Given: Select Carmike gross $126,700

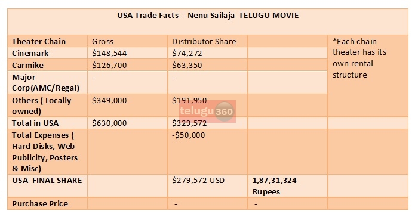Looking at the screenshot, I should tap(109, 65).
